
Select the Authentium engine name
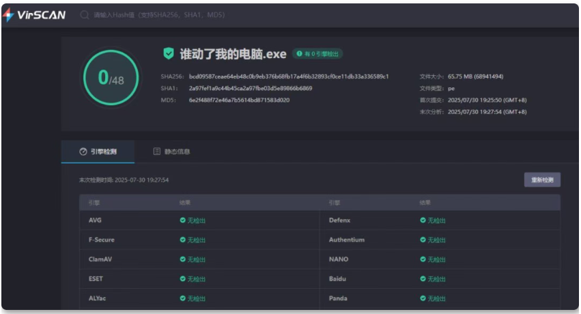click(x=346, y=240)
